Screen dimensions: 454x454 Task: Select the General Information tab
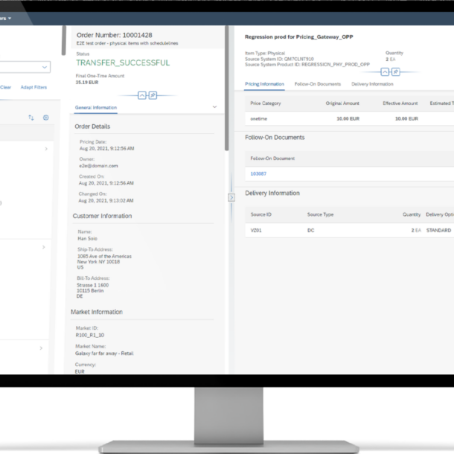[96, 107]
